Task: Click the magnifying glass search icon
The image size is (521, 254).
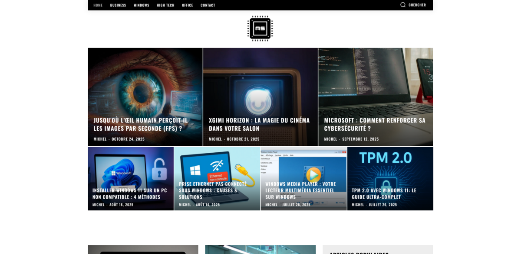Action: click(403, 5)
